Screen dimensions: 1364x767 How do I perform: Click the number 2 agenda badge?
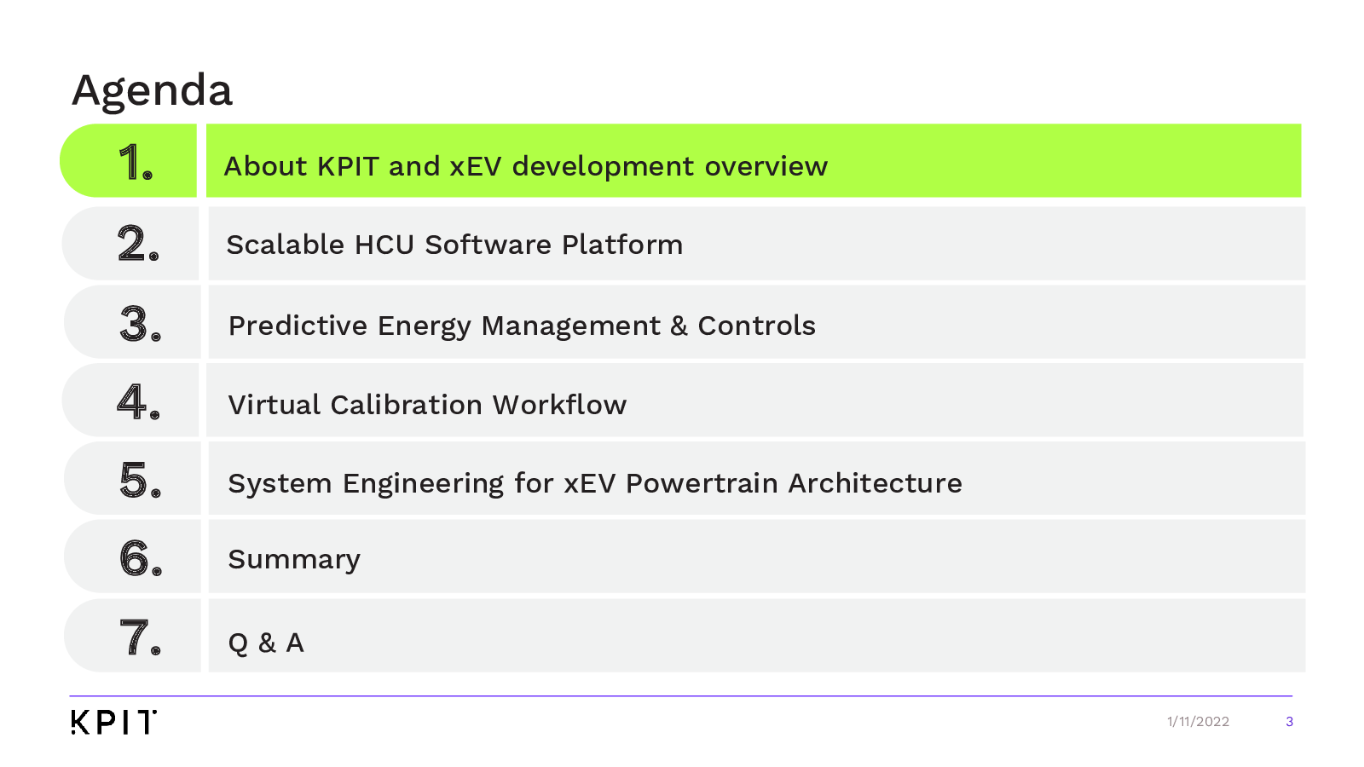coord(136,244)
